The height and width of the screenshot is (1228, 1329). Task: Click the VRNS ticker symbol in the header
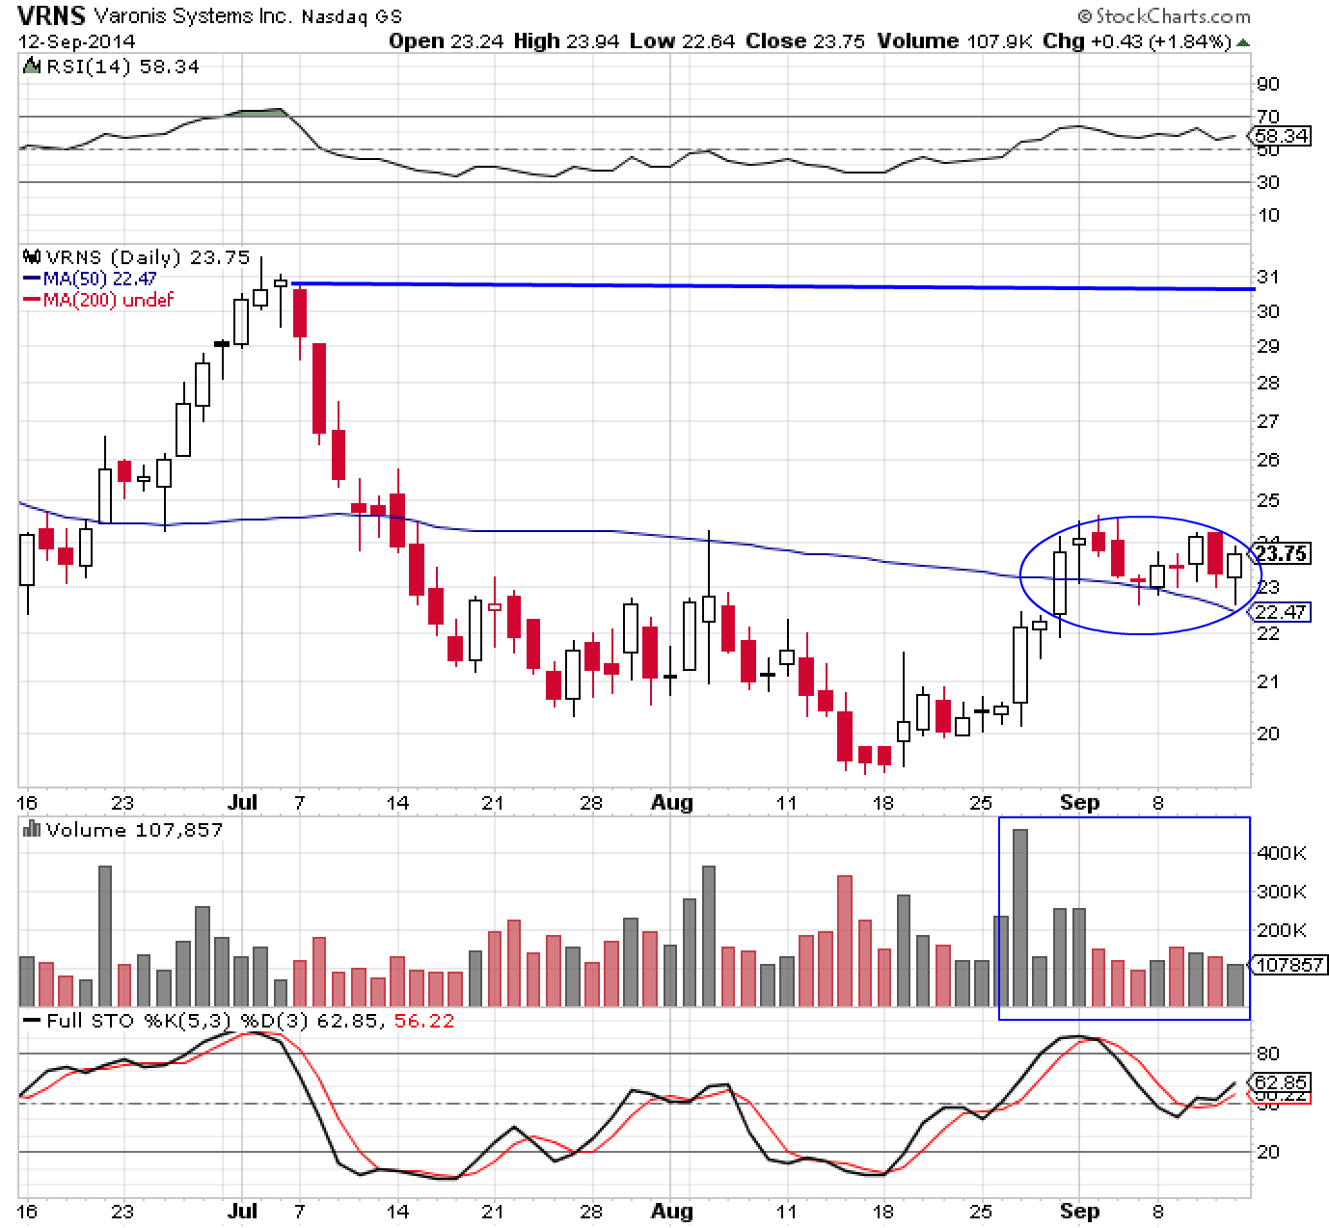pyautogui.click(x=52, y=16)
